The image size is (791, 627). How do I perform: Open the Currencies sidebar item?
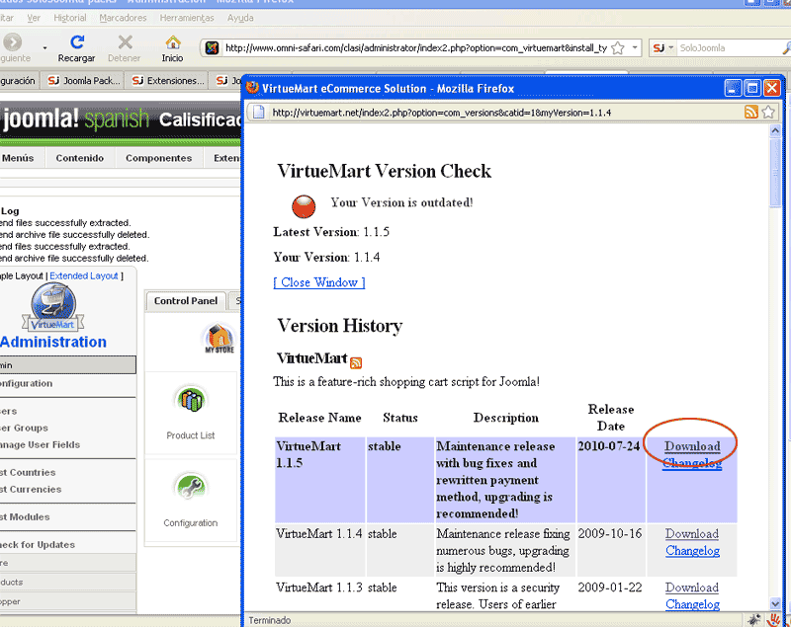coord(31,489)
